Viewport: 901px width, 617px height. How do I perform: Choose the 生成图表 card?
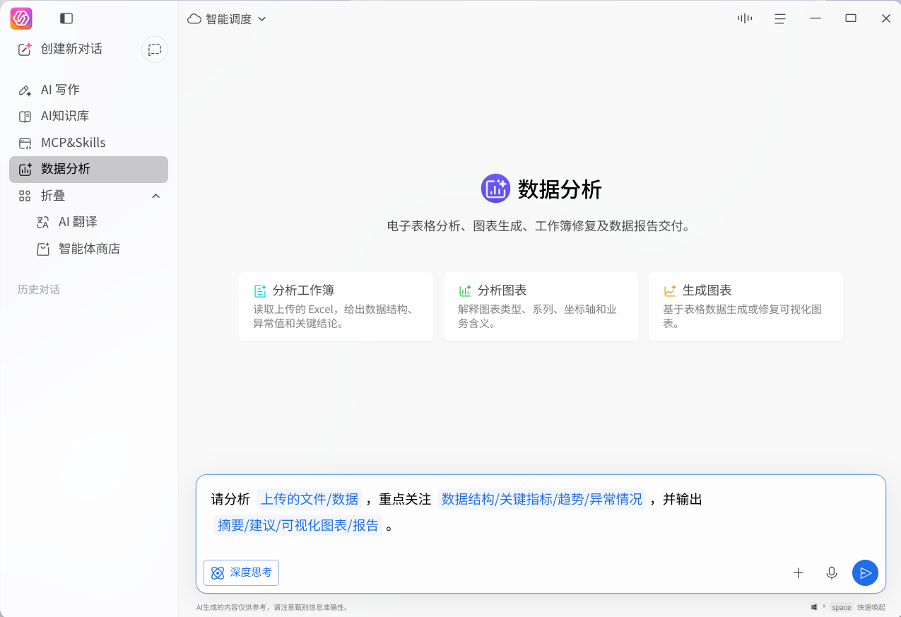point(746,307)
